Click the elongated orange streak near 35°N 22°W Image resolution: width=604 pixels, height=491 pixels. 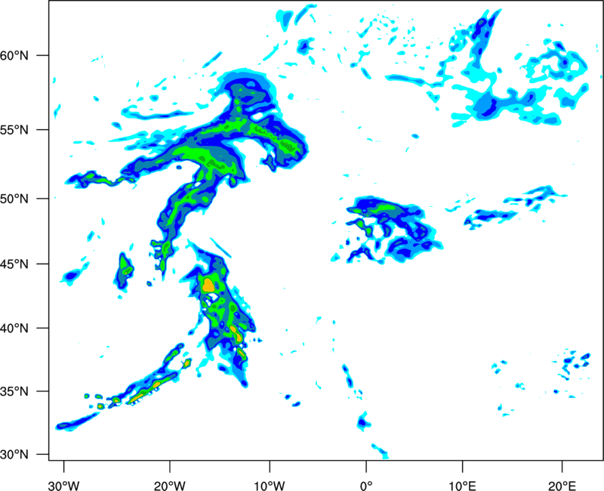pyautogui.click(x=146, y=391)
